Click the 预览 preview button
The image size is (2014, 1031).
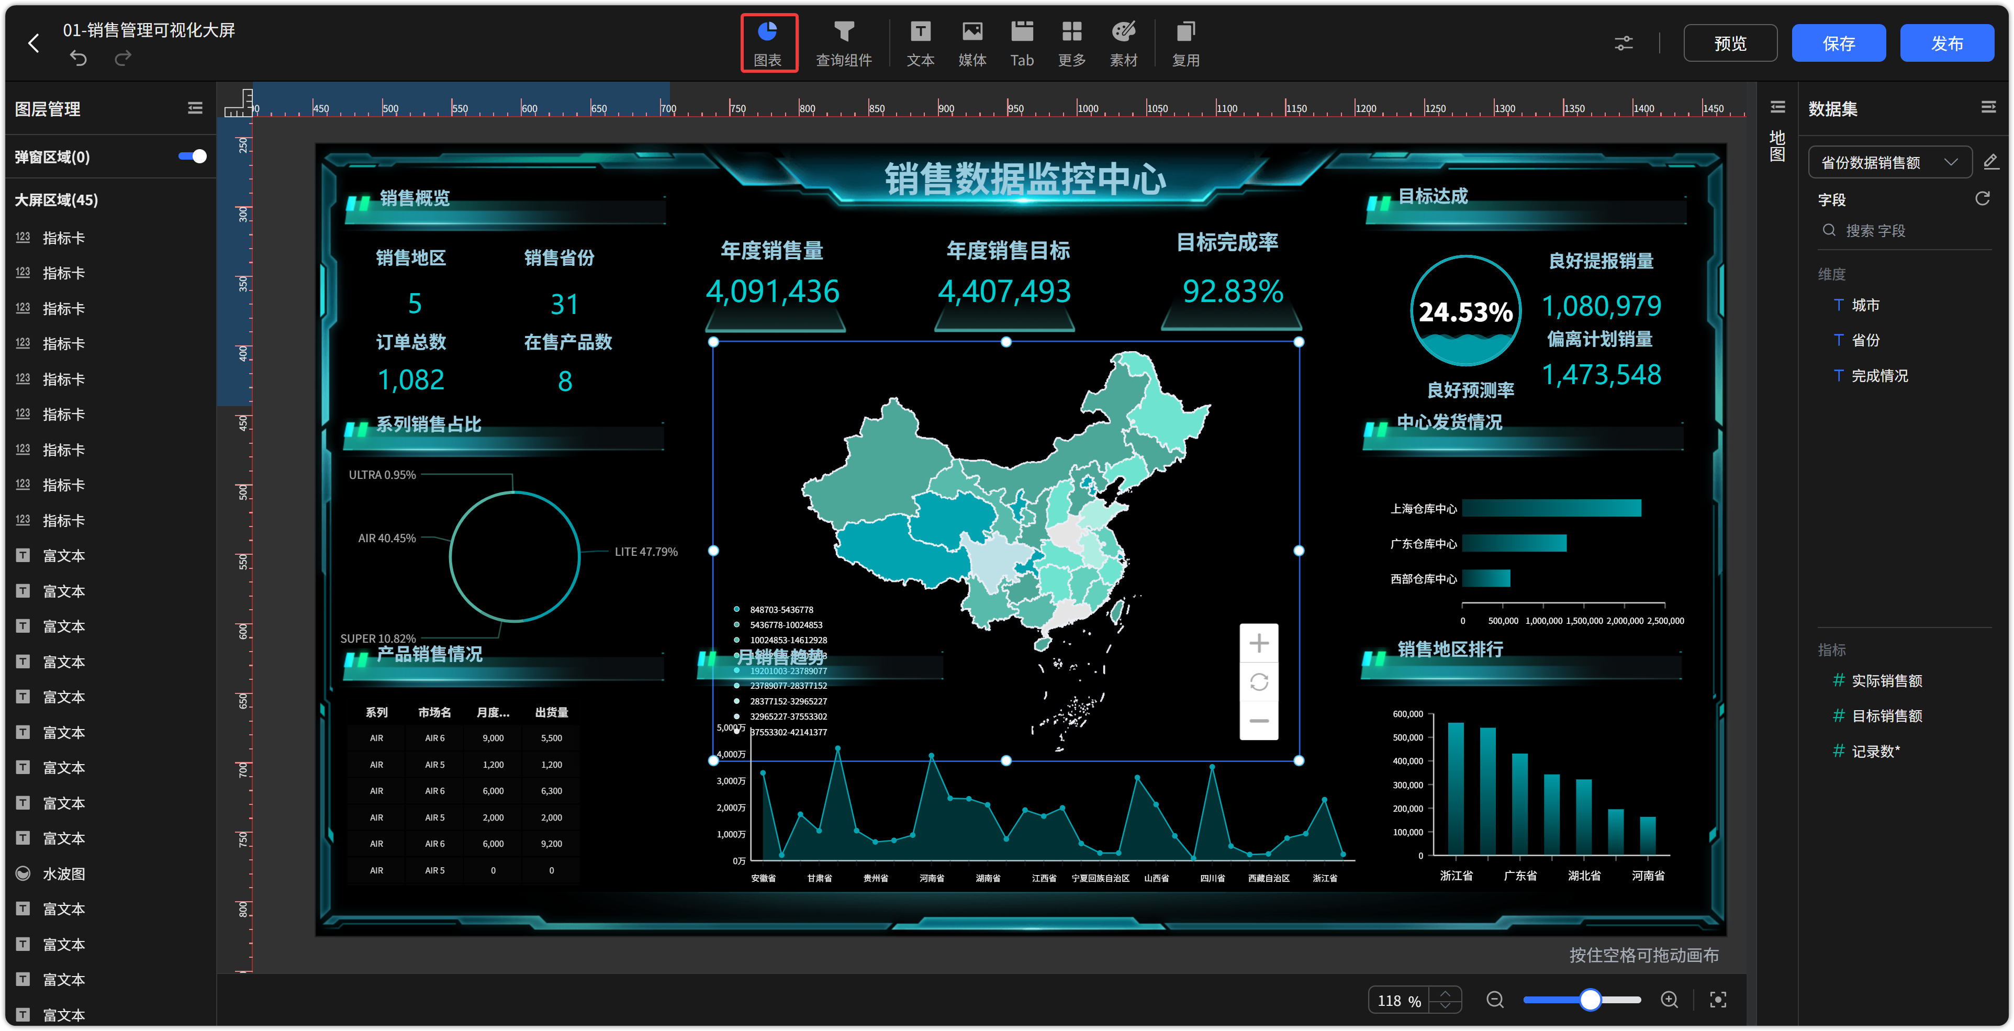(x=1729, y=43)
